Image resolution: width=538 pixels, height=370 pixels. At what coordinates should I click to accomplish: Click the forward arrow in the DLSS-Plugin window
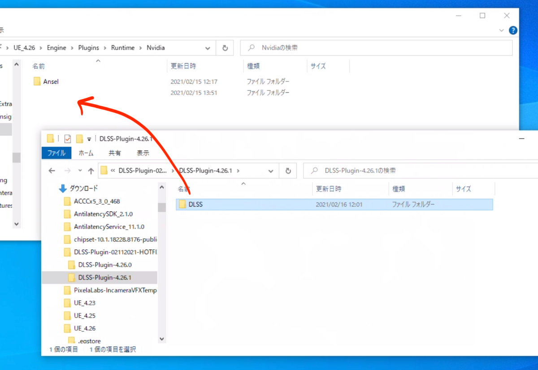67,171
